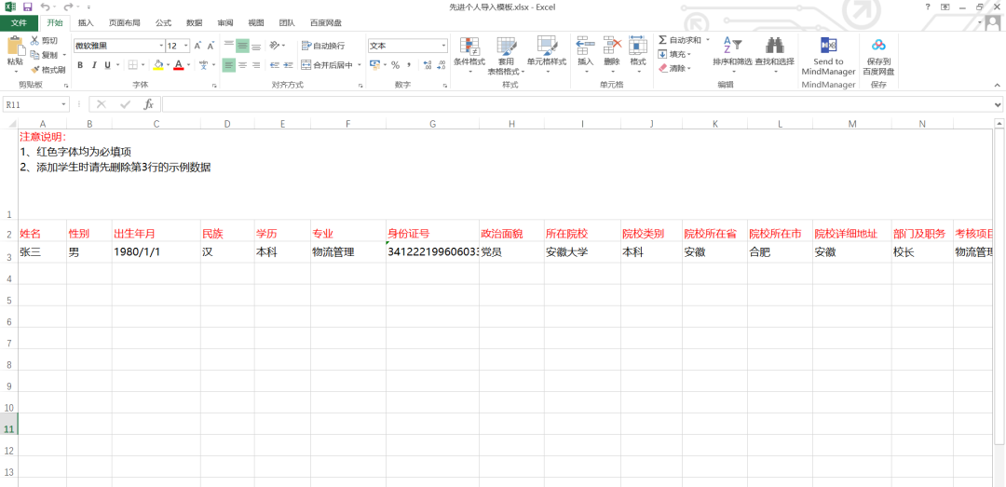This screenshot has width=1006, height=487.
Task: Toggle top vertical alignment
Action: [x=228, y=46]
